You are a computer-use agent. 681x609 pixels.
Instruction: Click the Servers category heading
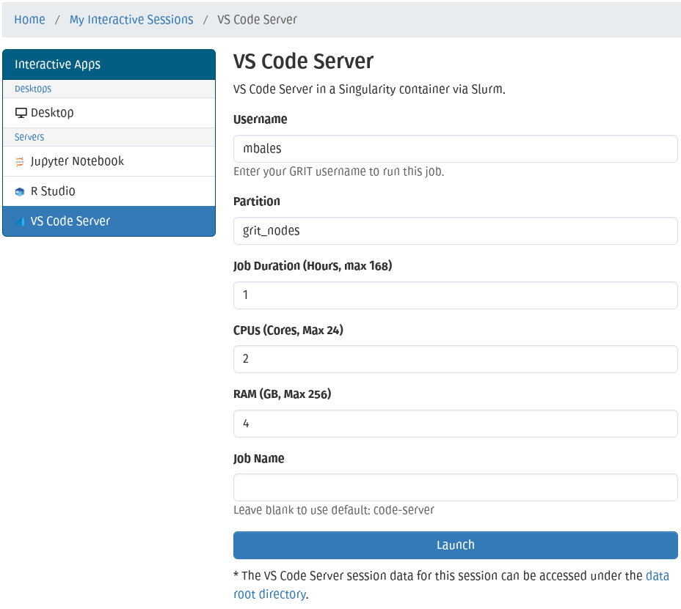29,137
